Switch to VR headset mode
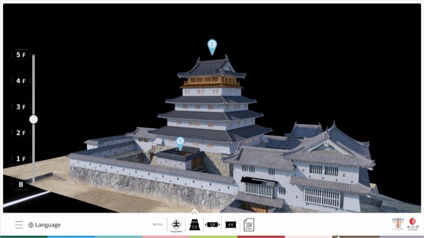Screen dimensions: 424x238 [x=212, y=224]
